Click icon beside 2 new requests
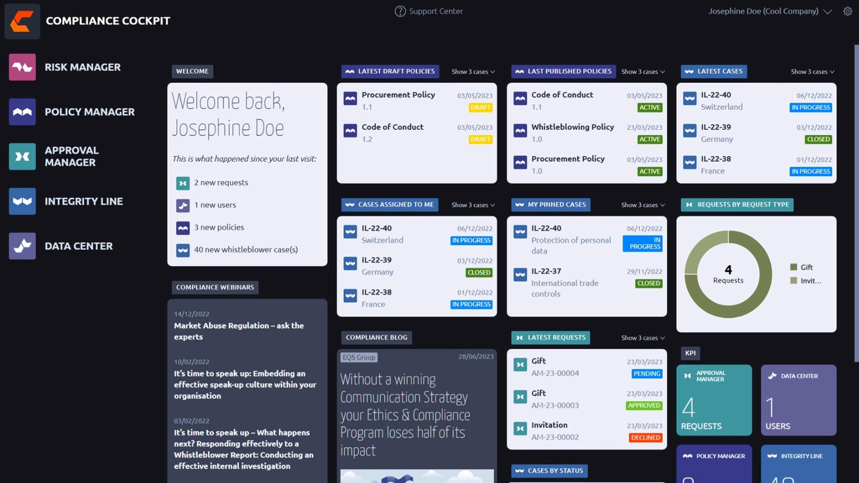The height and width of the screenshot is (483, 859). 183,183
